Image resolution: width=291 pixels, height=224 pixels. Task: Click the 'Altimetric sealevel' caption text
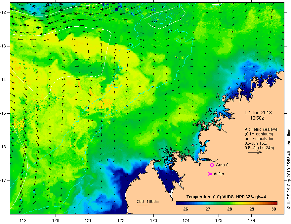coord(262,129)
